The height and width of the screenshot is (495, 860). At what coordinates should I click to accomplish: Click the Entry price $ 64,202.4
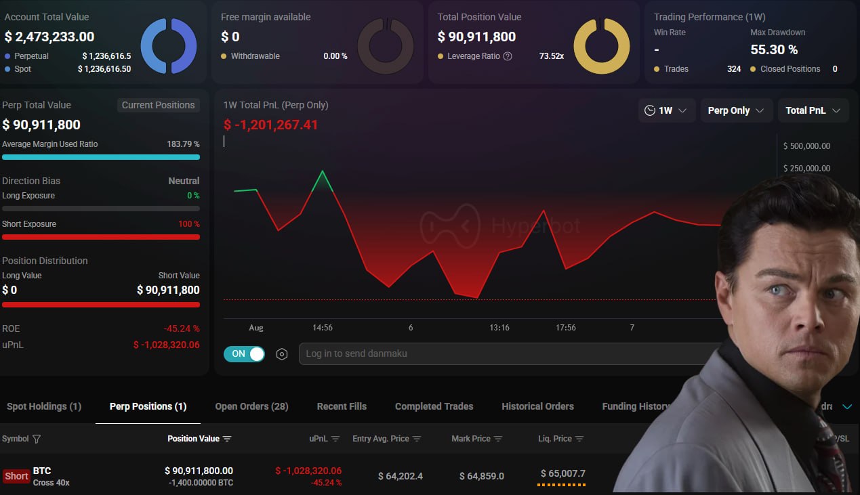pos(401,476)
